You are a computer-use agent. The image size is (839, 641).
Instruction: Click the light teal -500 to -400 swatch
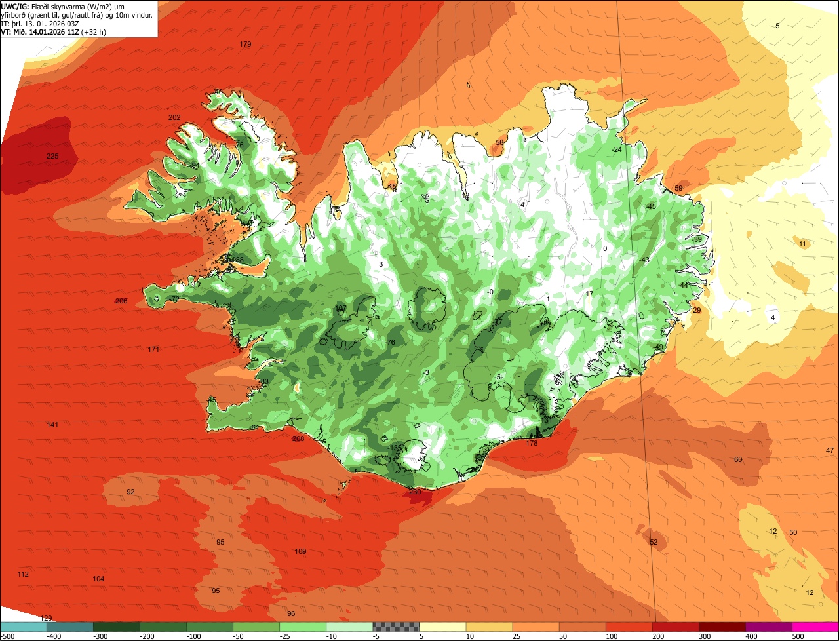[x=23, y=627]
